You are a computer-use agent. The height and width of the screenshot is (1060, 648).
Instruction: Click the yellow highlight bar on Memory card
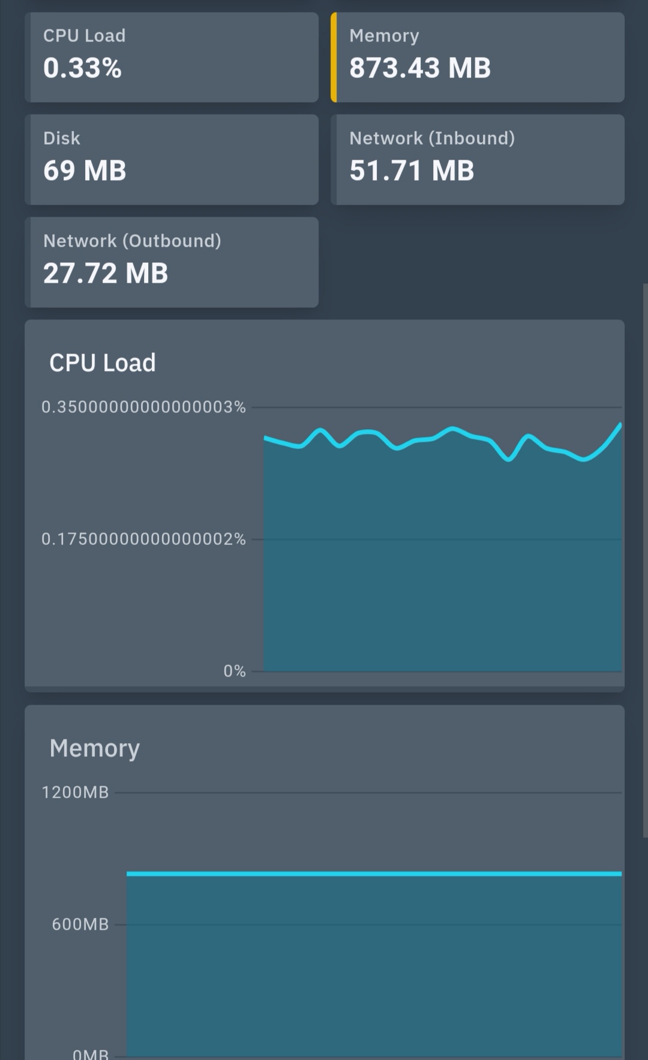coord(334,57)
